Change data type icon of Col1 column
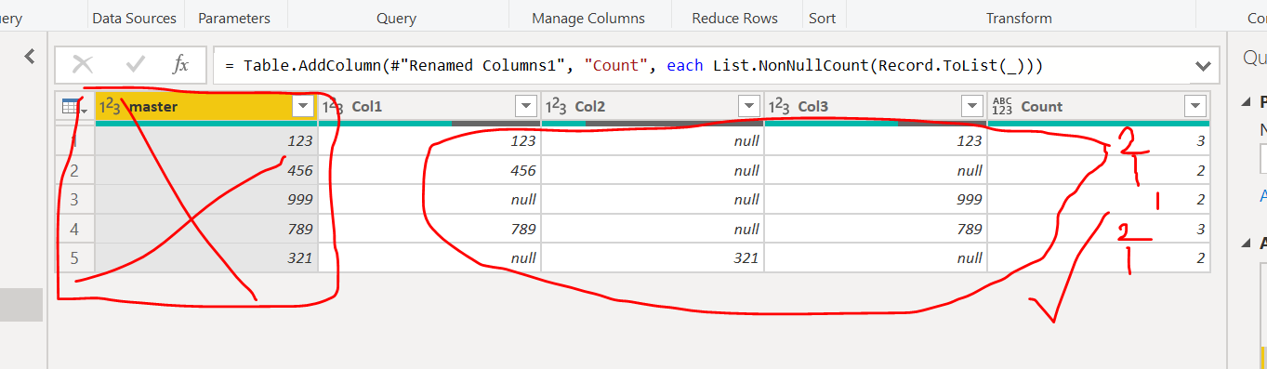This screenshot has width=1267, height=369. point(333,106)
